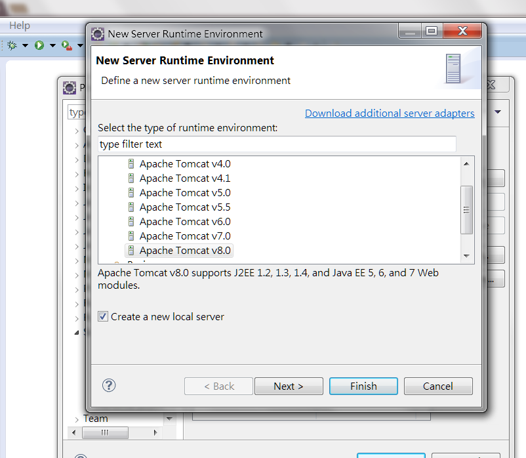Select Apache Tomcat v5.0 runtime
Image resolution: width=526 pixels, height=458 pixels.
[x=185, y=193]
